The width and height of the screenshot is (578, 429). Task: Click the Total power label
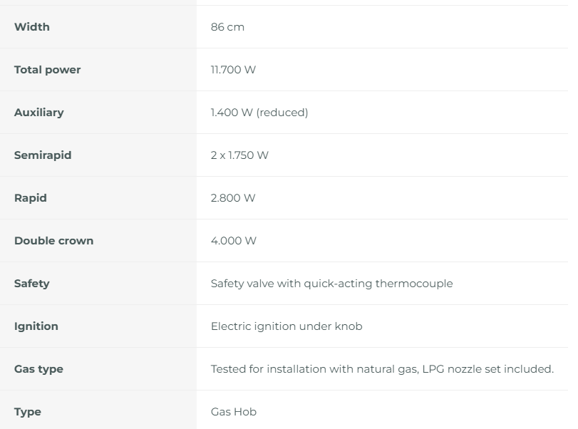pyautogui.click(x=48, y=70)
